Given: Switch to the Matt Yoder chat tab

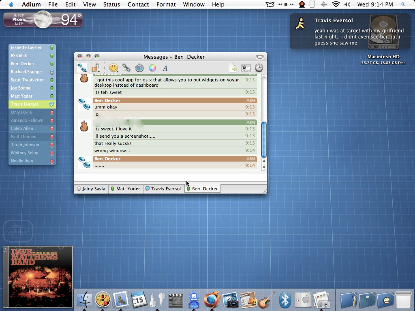Looking at the screenshot, I should pos(126,189).
